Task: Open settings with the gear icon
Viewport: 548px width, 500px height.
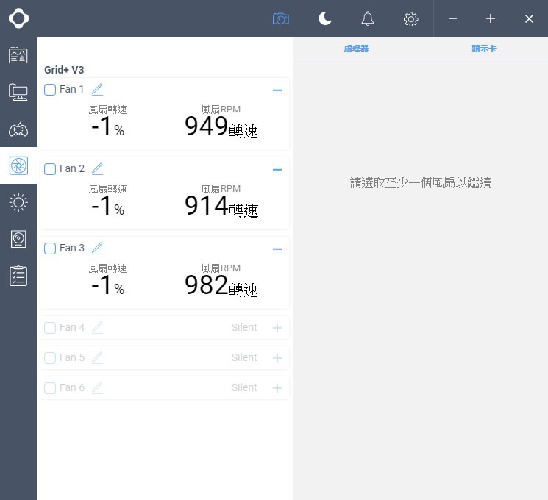Action: click(410, 19)
